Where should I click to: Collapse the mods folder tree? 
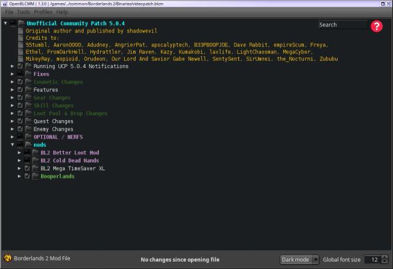[13, 145]
